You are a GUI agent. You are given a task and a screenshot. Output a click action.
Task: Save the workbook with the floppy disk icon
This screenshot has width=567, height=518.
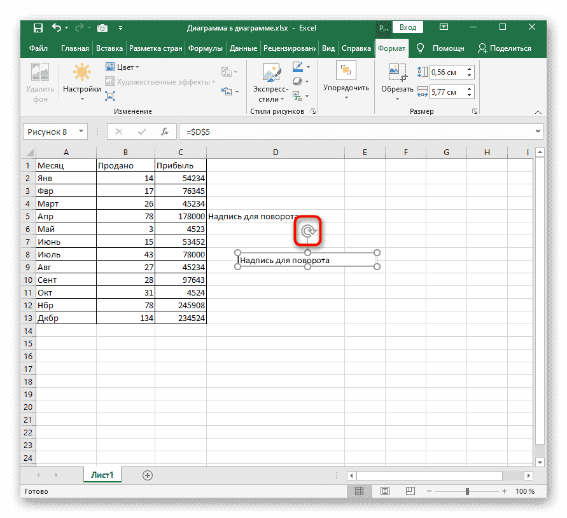(38, 27)
